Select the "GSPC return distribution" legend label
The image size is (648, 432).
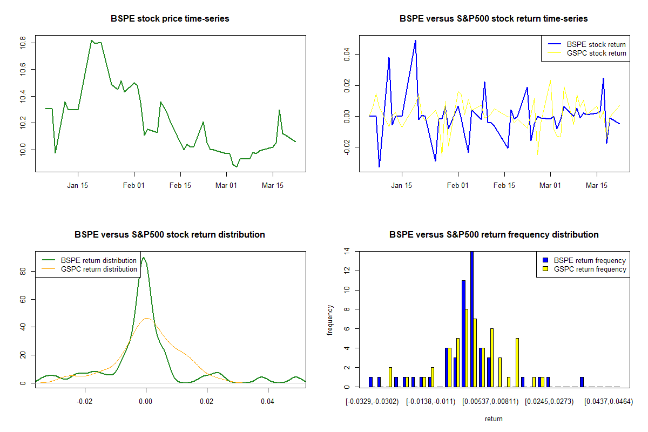click(99, 269)
